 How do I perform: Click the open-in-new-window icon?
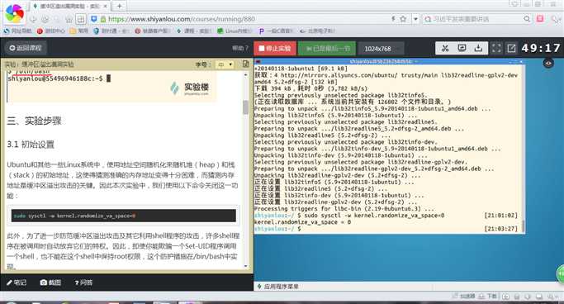[511, 48]
